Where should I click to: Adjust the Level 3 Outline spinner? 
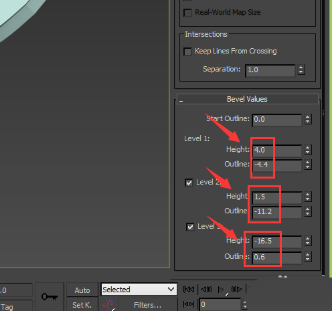[308, 257]
